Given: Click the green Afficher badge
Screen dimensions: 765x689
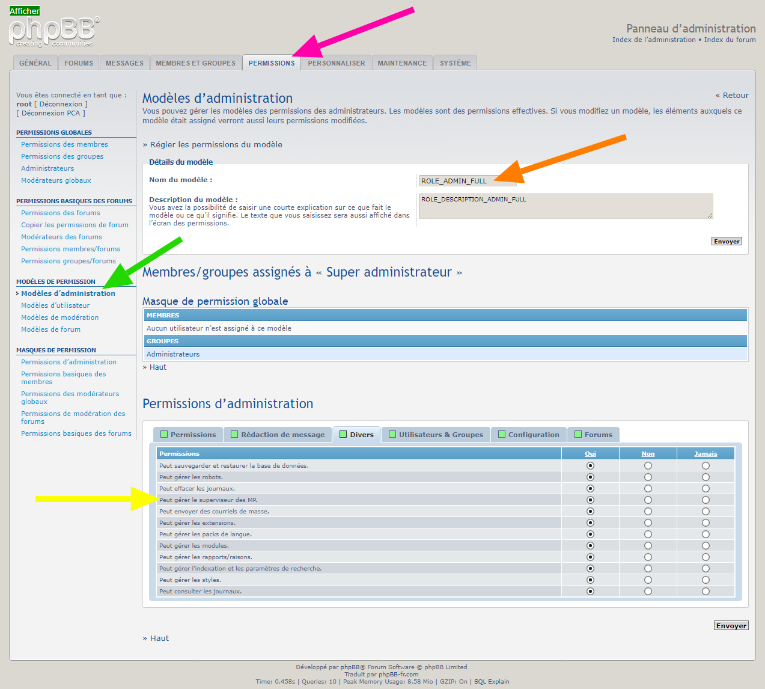Looking at the screenshot, I should pos(25,11).
